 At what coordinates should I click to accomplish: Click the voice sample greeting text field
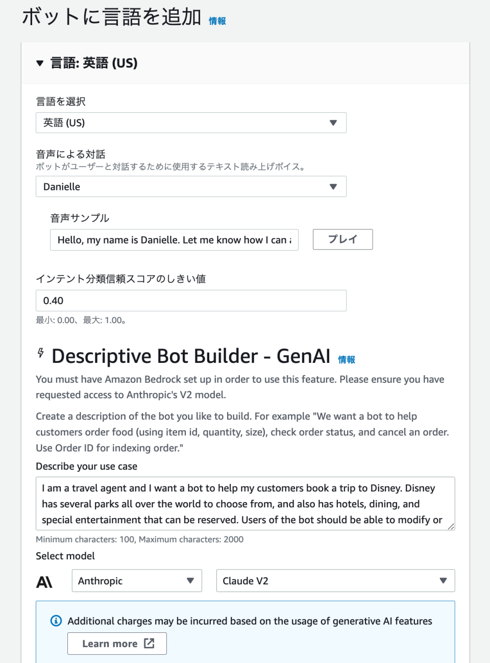pos(174,239)
